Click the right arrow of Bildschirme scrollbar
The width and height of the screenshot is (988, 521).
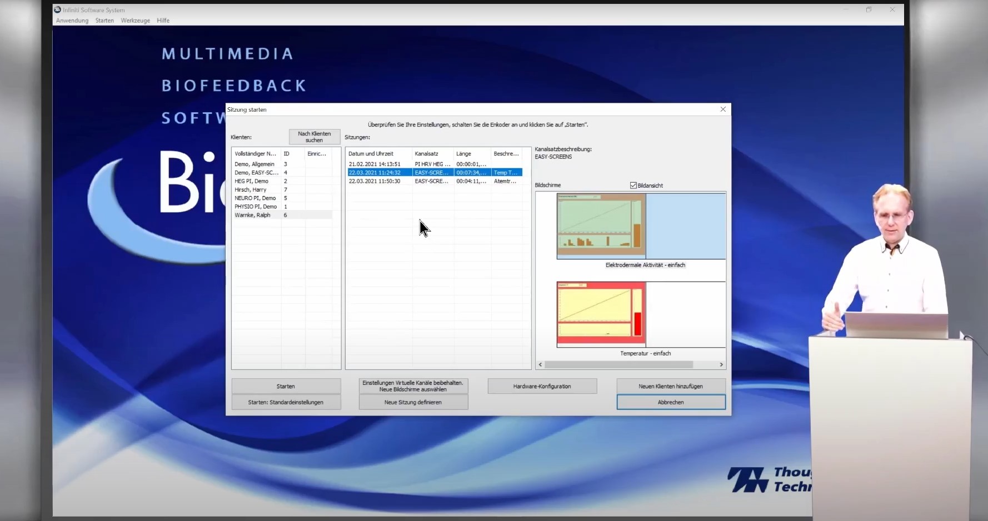click(721, 365)
